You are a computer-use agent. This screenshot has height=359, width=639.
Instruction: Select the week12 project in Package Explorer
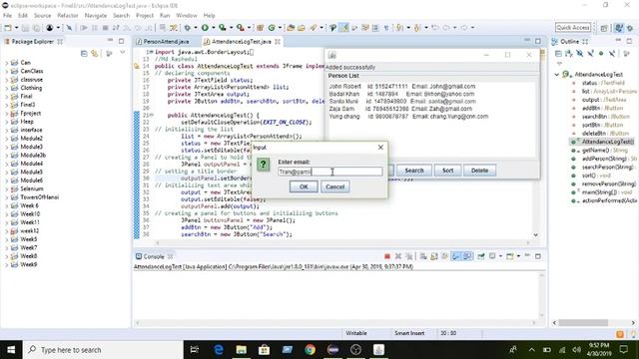(29, 230)
